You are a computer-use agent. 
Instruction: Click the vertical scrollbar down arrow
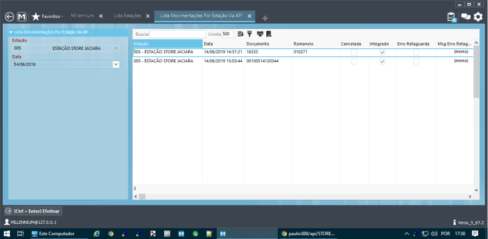tap(476, 190)
